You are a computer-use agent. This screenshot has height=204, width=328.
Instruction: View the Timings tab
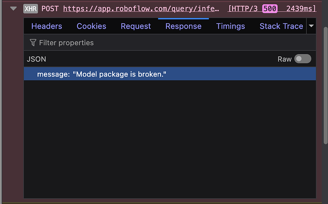click(231, 26)
